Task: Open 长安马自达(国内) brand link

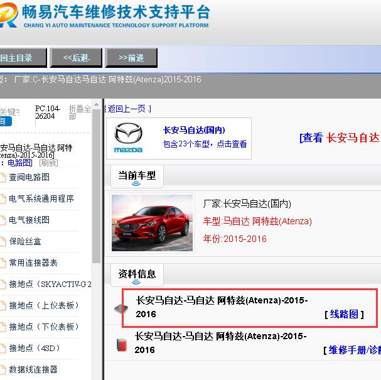Action: pyautogui.click(x=194, y=130)
